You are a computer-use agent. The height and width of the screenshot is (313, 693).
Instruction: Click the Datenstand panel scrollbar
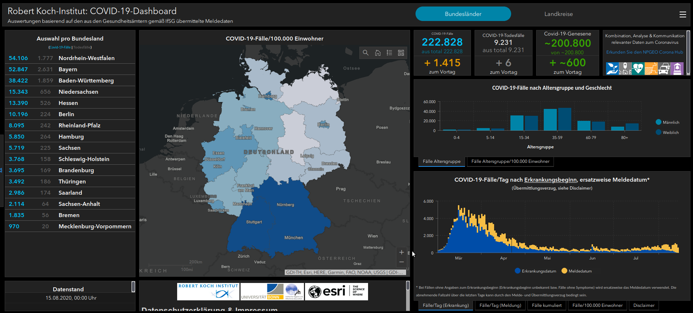(133, 287)
